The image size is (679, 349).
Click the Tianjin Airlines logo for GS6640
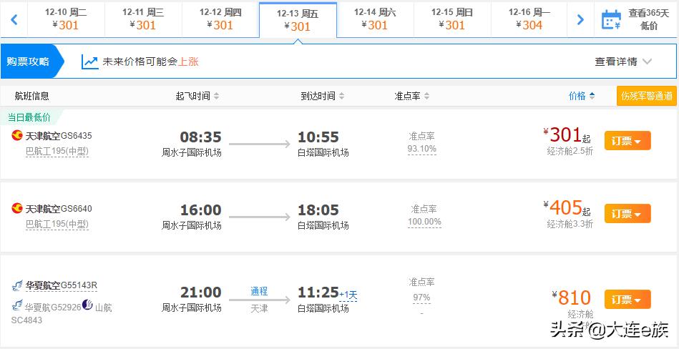[17, 208]
